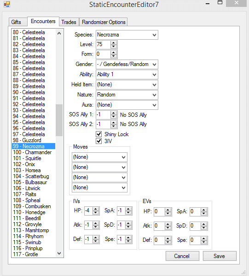This screenshot has width=249, height=276.
Task: Click the StaticEncounterEditor7 app icon in title bar
Action: pyautogui.click(x=6, y=4)
